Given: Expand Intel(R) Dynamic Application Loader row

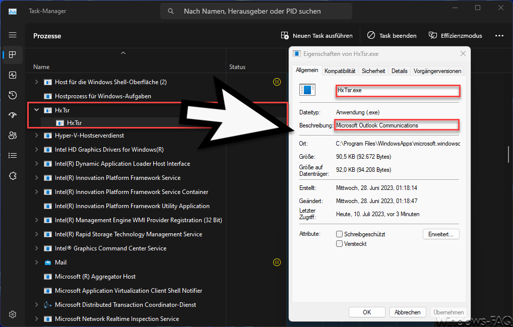Looking at the screenshot, I should click(37, 163).
